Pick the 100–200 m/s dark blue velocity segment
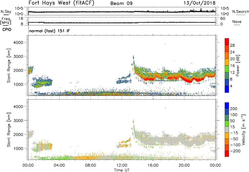This screenshot has width=249, height=172. (x=227, y=112)
